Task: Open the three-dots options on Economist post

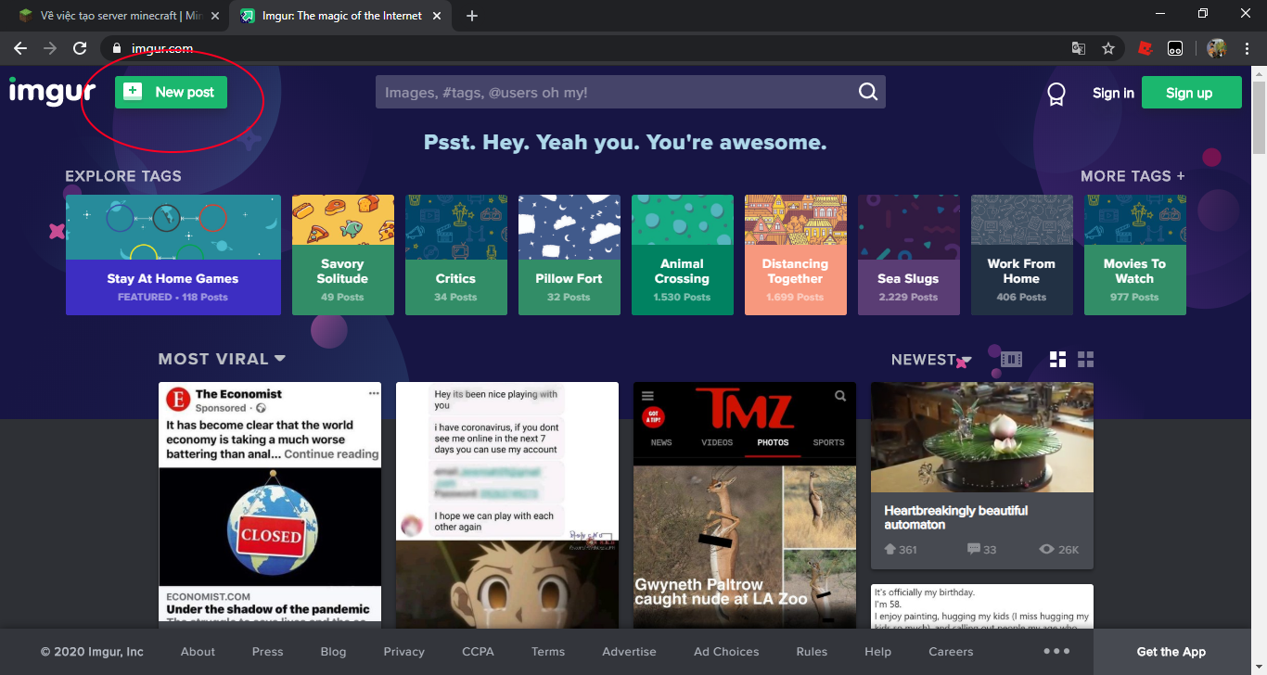Action: [374, 393]
